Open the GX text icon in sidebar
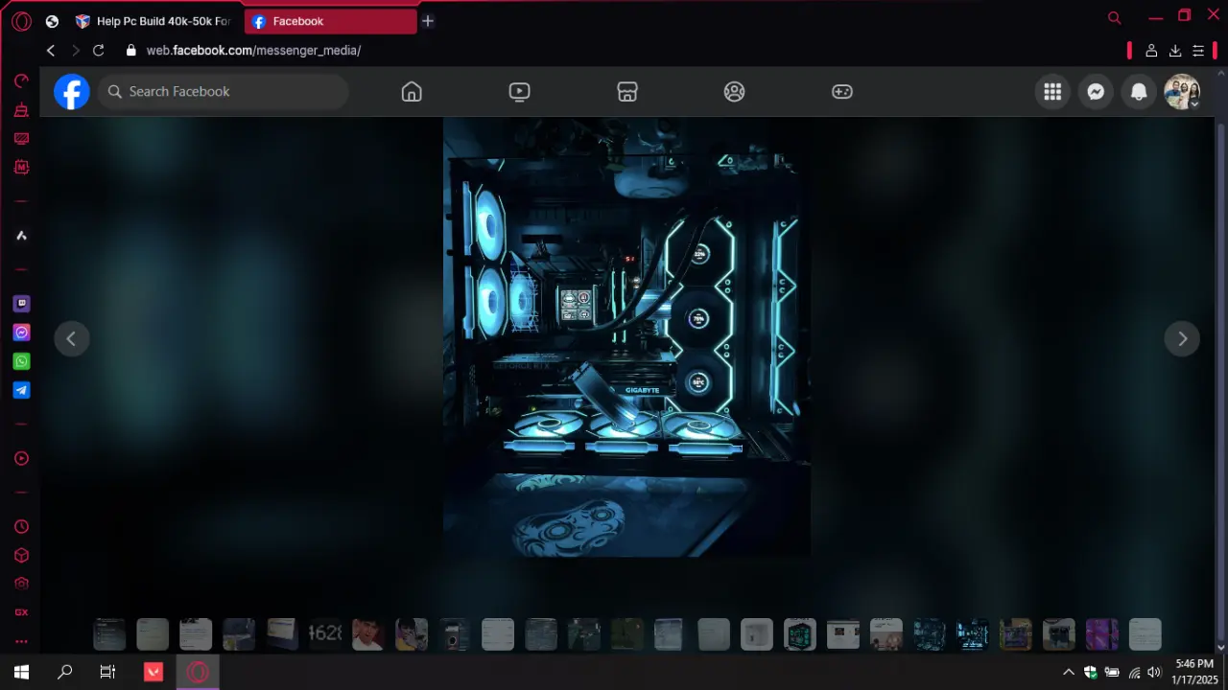 21,612
